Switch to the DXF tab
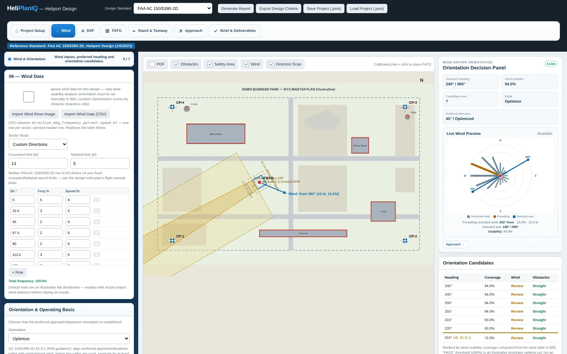The width and height of the screenshot is (567, 354). click(x=88, y=31)
